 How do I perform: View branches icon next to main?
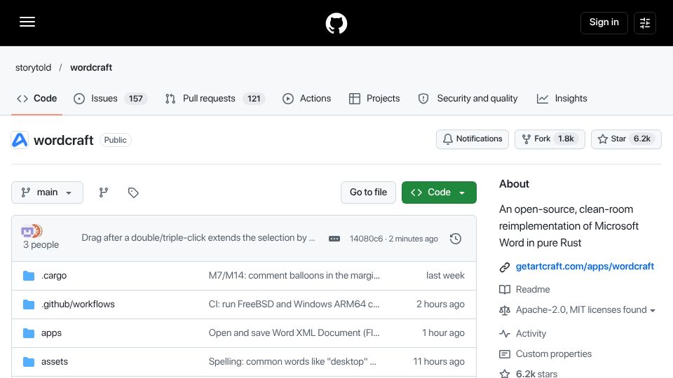pyautogui.click(x=104, y=192)
